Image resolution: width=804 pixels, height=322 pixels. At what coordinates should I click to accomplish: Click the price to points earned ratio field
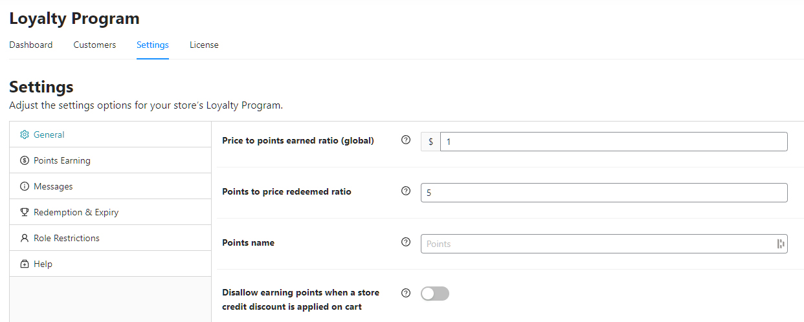click(x=612, y=142)
